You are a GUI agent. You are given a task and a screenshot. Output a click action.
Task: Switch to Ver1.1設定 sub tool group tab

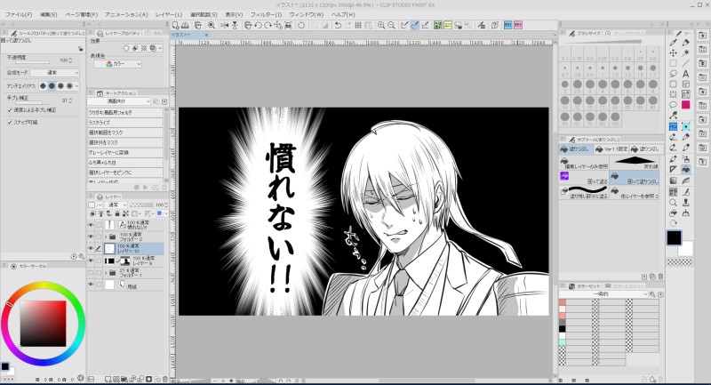click(x=611, y=148)
